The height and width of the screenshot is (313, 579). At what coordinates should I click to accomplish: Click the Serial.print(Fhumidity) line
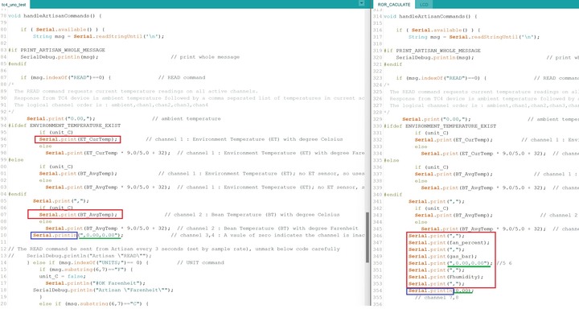446,277
